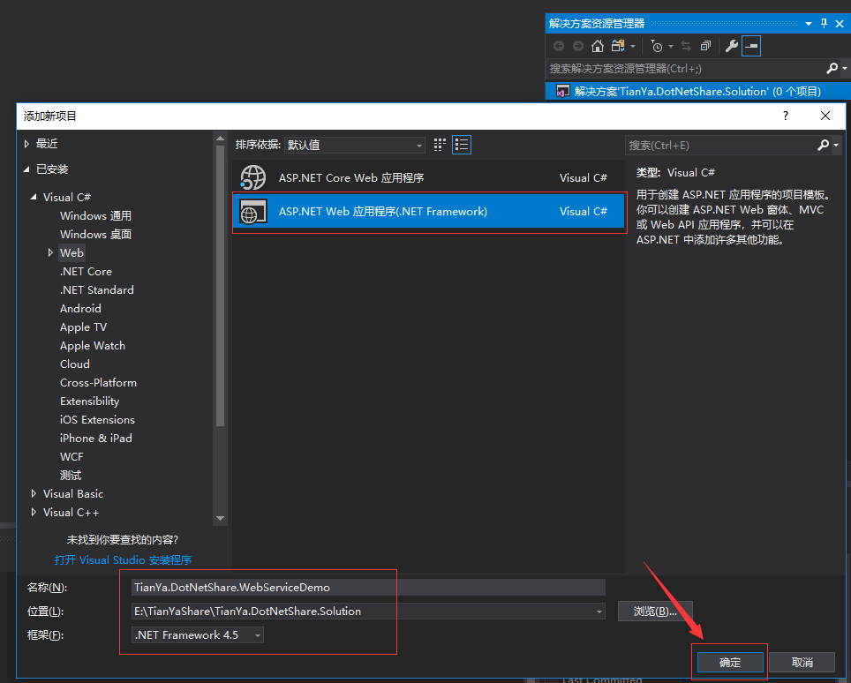The width and height of the screenshot is (851, 683).
Task: Select Windows 桌面 category
Action: 95,235
